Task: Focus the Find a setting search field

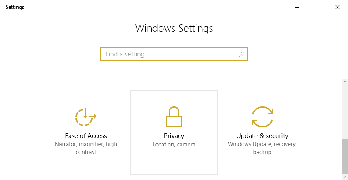Action: pos(170,54)
